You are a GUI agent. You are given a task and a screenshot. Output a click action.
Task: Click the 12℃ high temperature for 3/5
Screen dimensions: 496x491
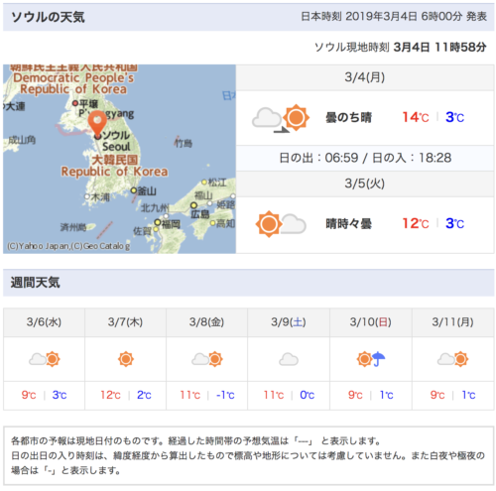[416, 223]
